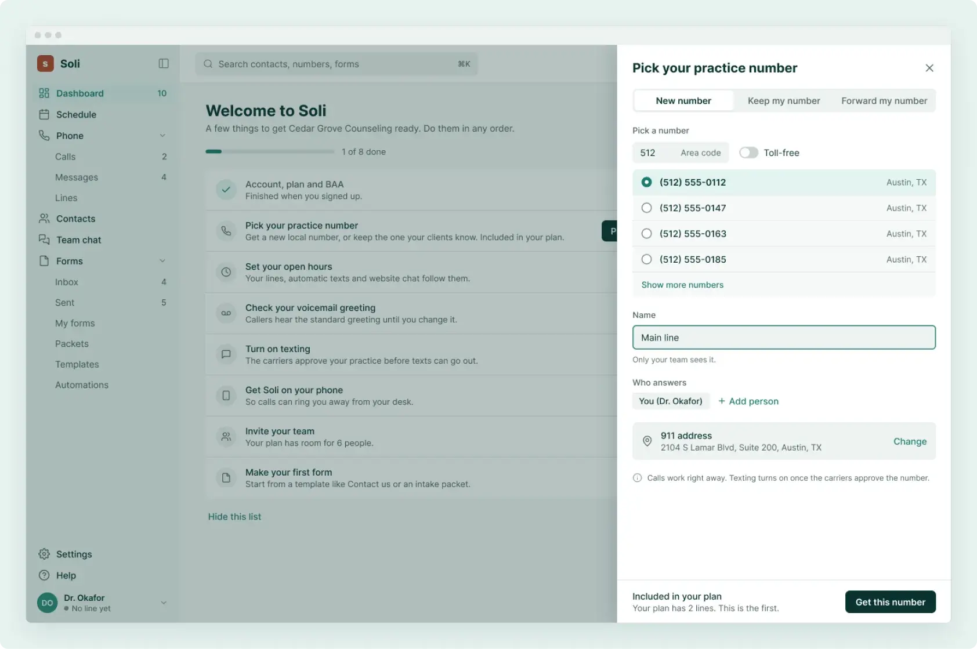This screenshot has width=977, height=649.
Task: Click the mobile icon for Get Soli on your phone
Action: point(226,396)
